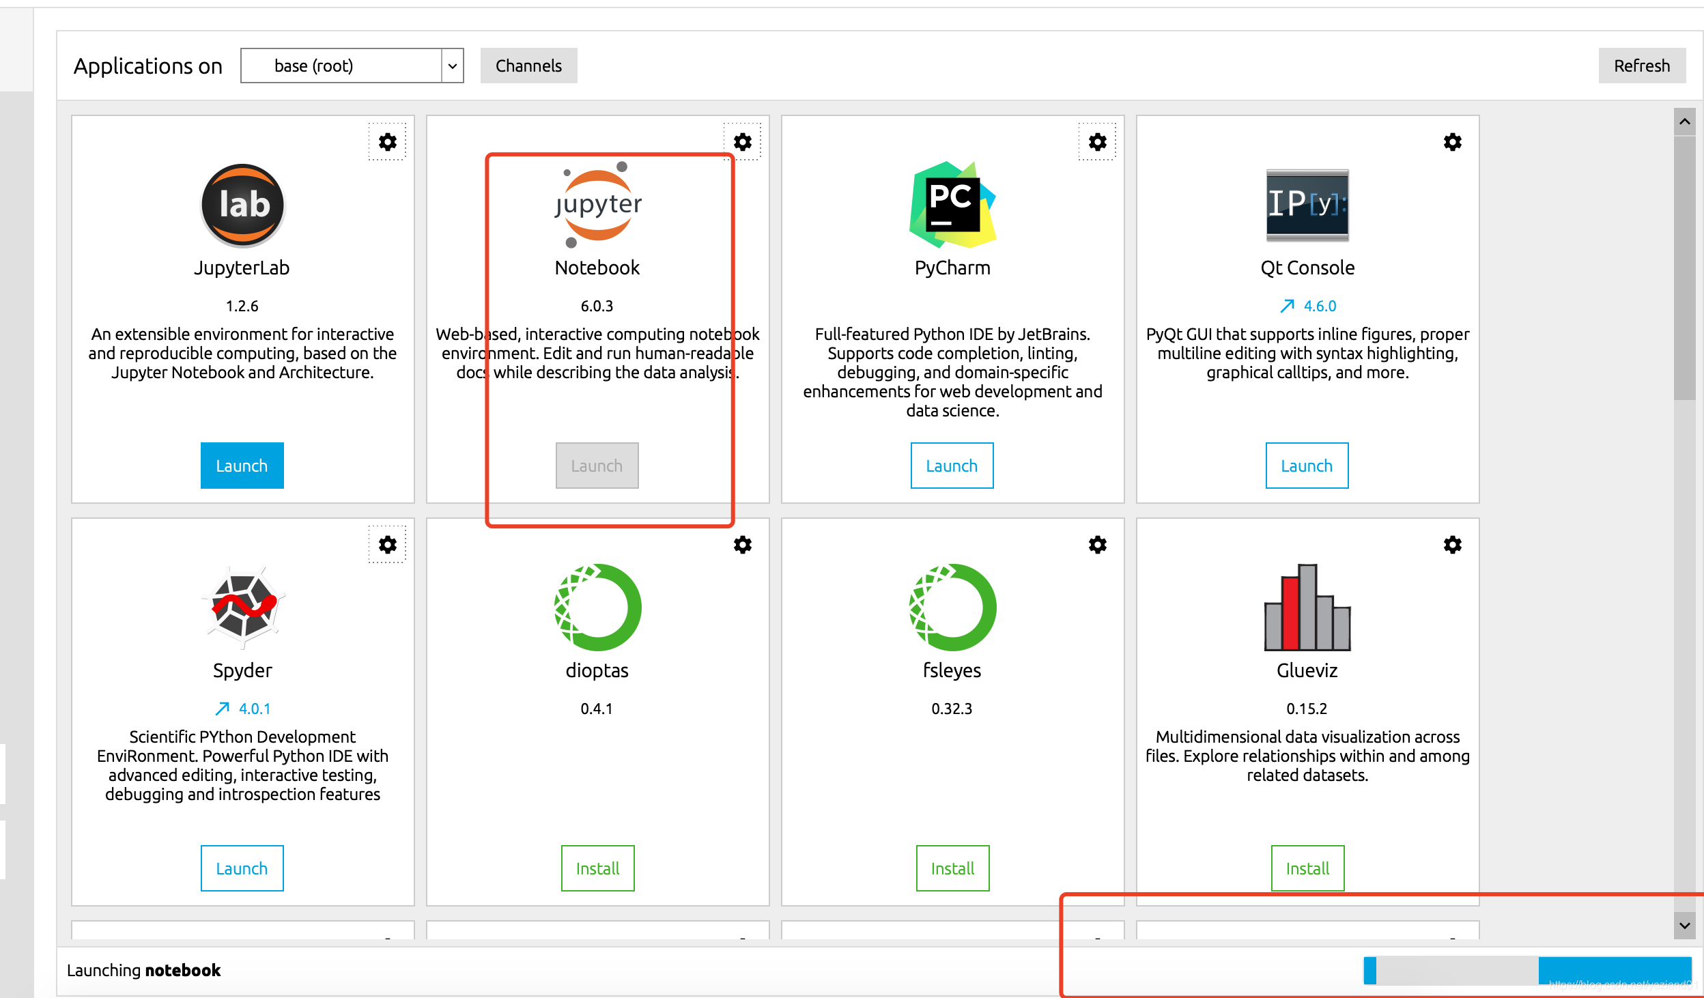Image resolution: width=1704 pixels, height=998 pixels.
Task: Click the fsleyes green ring logo
Action: pos(952,607)
